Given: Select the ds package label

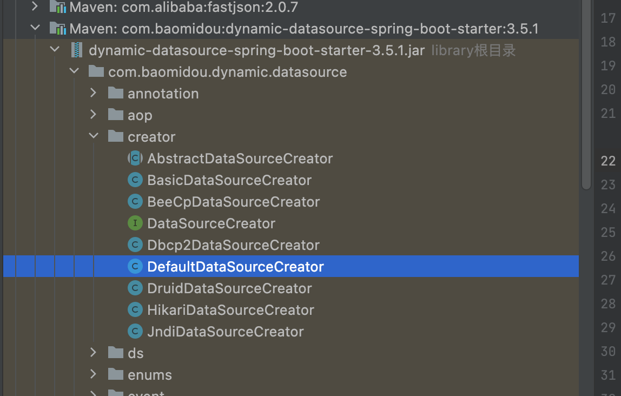Looking at the screenshot, I should tap(135, 353).
